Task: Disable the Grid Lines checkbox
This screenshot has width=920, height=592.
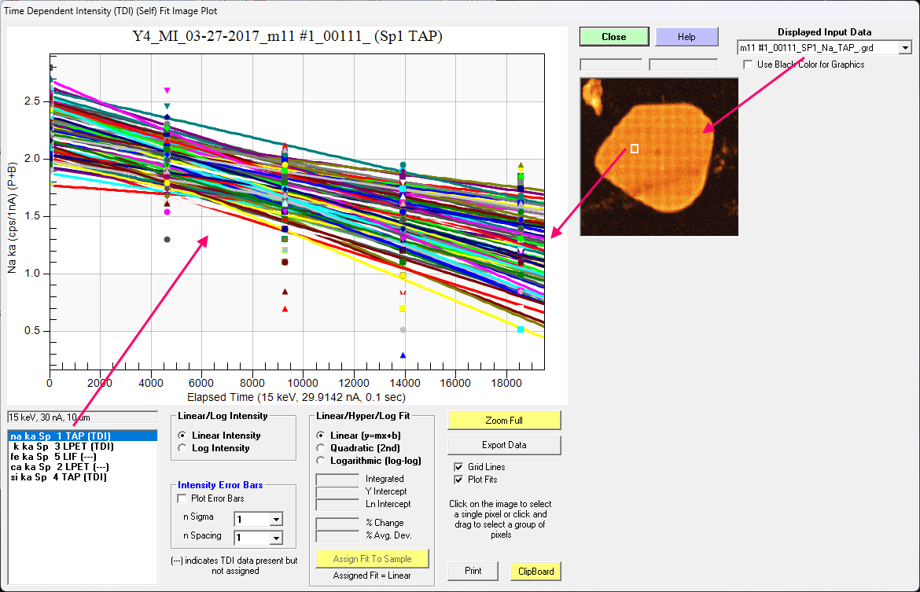Action: click(458, 467)
